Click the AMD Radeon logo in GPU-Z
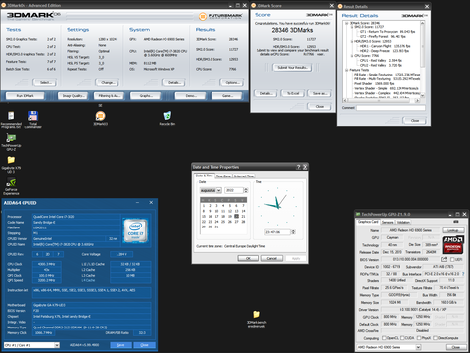Viewport: 470px width, 353px height. 453,245
